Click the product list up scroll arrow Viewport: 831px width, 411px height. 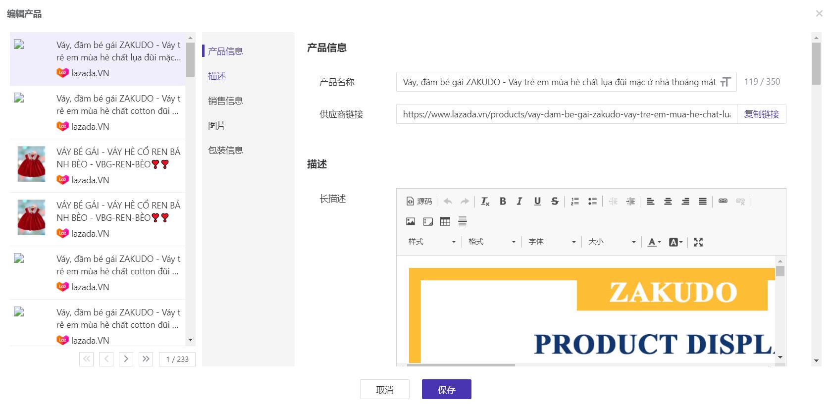click(191, 38)
